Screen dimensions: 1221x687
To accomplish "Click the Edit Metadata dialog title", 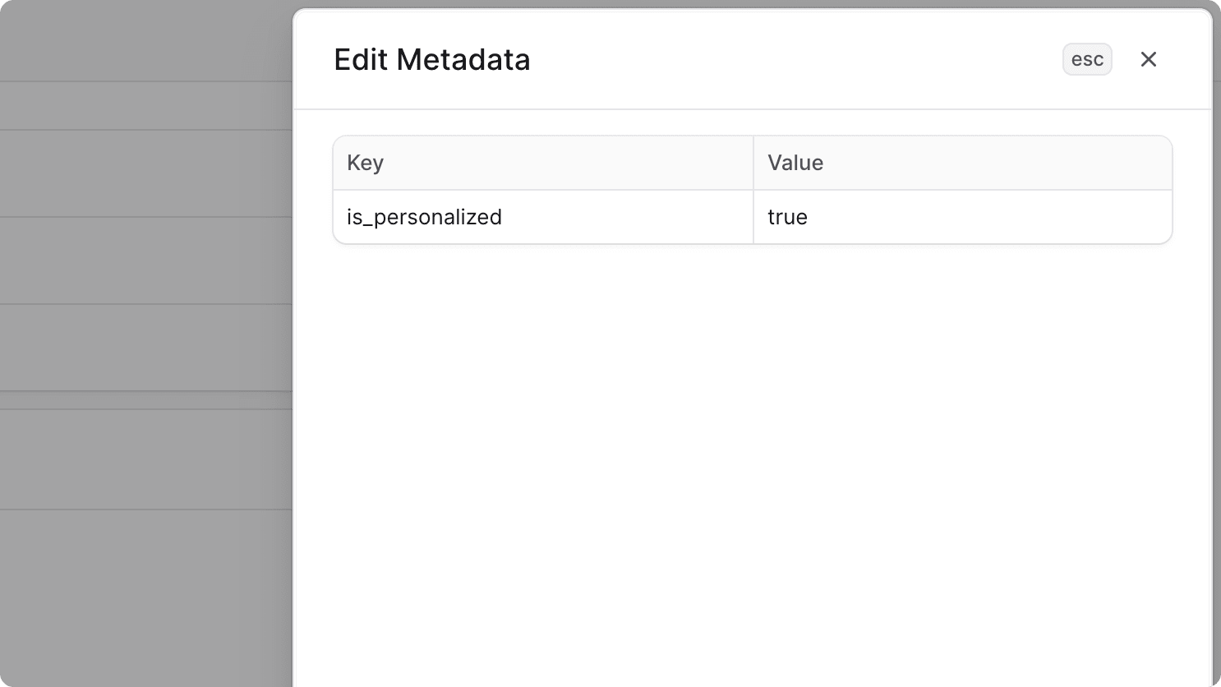I will (431, 59).
